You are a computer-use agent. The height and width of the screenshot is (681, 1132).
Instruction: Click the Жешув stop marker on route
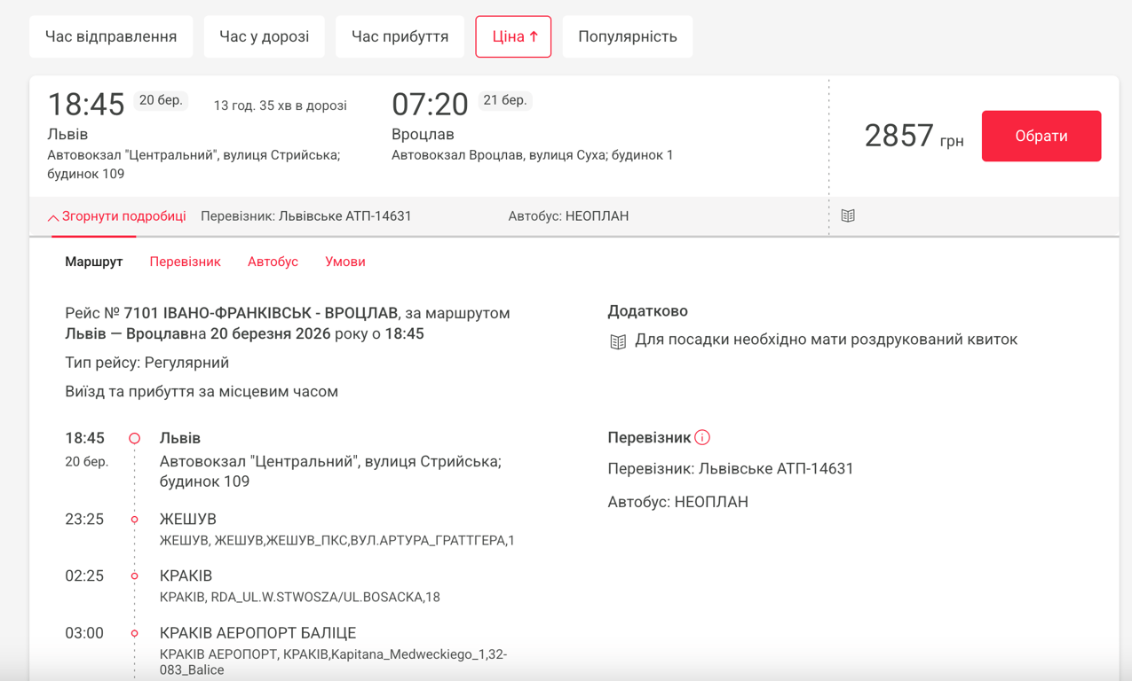click(135, 520)
